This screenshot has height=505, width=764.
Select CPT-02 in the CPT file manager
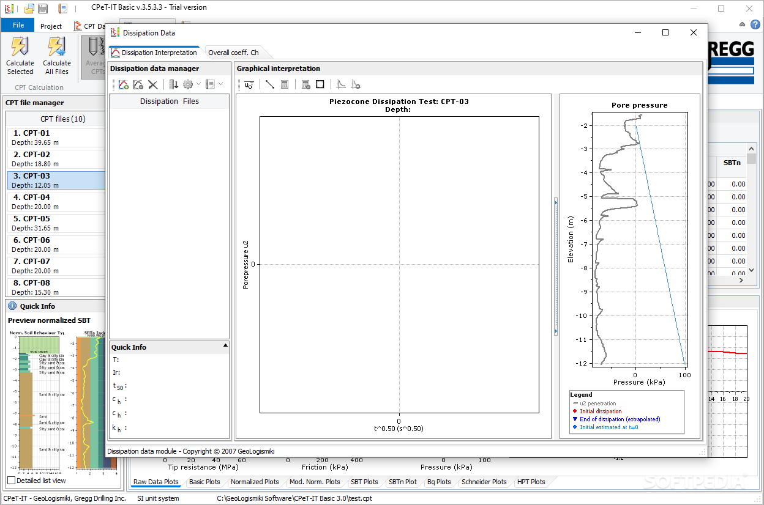[x=56, y=159]
